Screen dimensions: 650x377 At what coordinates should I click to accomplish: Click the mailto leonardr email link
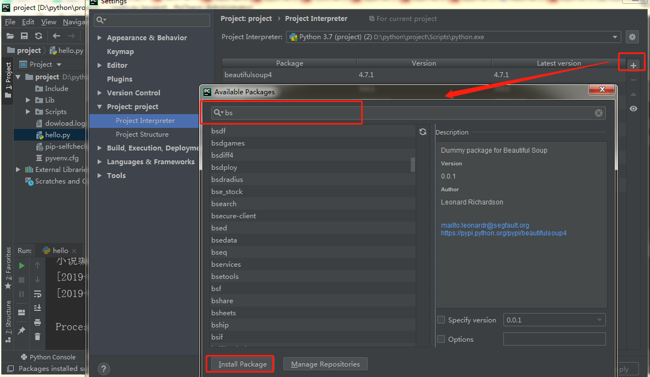click(x=485, y=225)
